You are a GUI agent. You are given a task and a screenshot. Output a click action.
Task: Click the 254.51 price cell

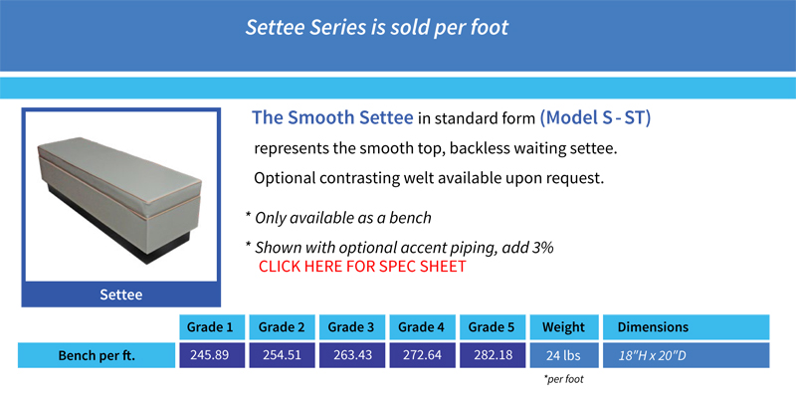point(282,355)
